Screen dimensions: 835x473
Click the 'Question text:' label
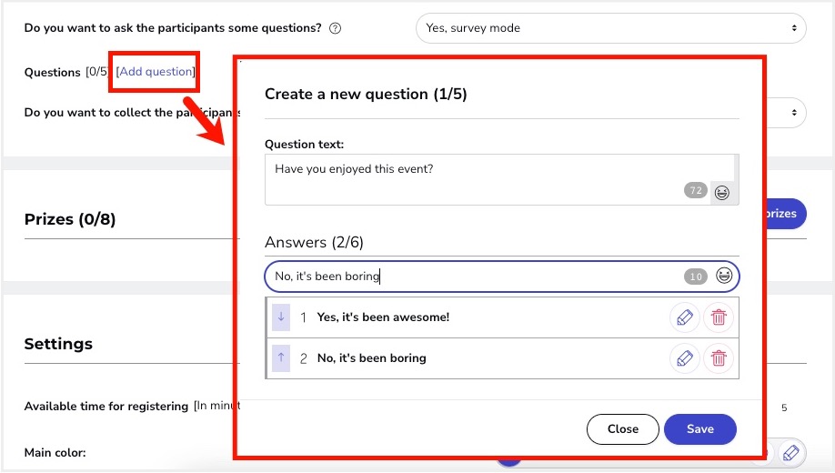(x=304, y=145)
